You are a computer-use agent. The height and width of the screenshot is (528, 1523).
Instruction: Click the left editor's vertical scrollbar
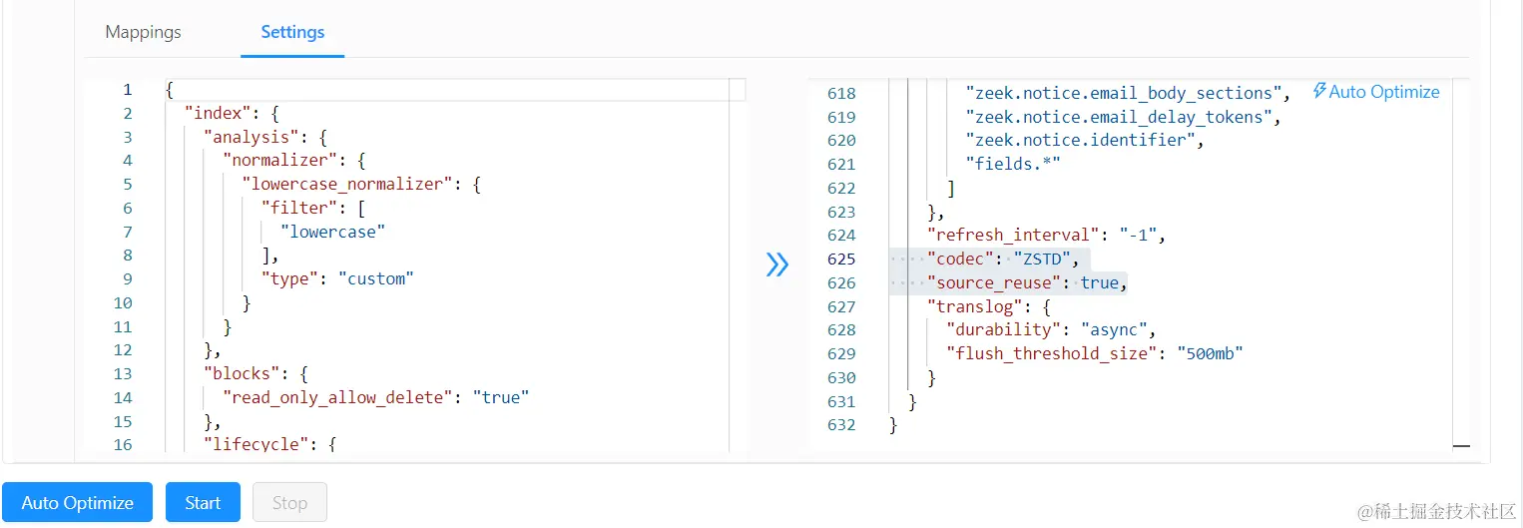click(x=739, y=267)
